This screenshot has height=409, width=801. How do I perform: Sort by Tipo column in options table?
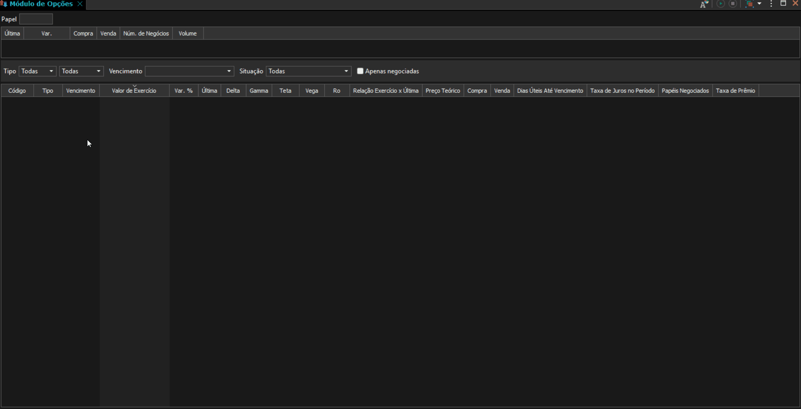48,91
